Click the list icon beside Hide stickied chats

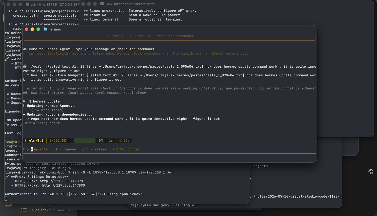pos(24,210)
